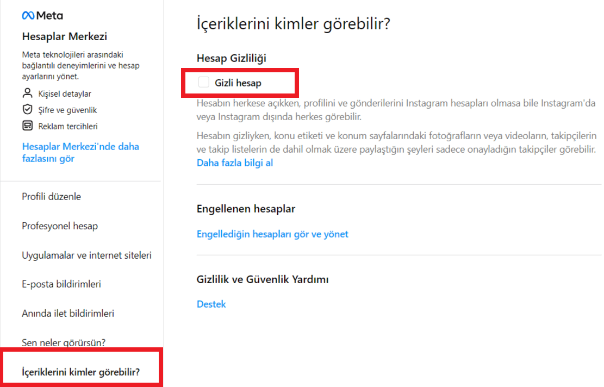The height and width of the screenshot is (387, 604).
Task: Click the ad icon beside Reklam tercihleri
Action: tap(27, 126)
